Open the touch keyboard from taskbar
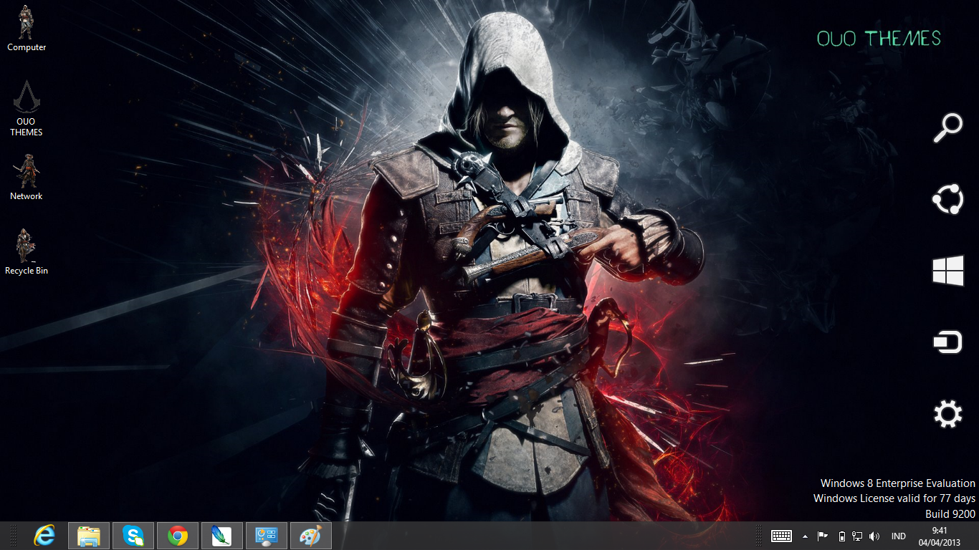Viewport: 979px width, 550px height. point(781,536)
